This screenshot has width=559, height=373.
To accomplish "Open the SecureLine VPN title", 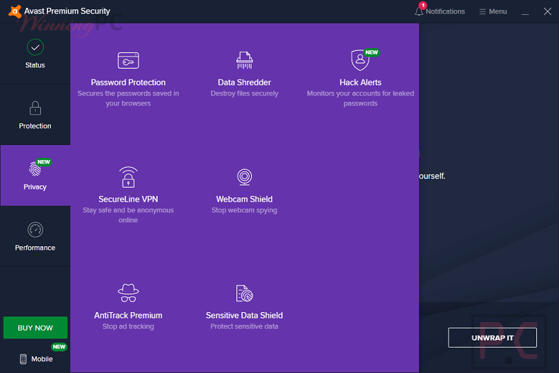I will 128,200.
